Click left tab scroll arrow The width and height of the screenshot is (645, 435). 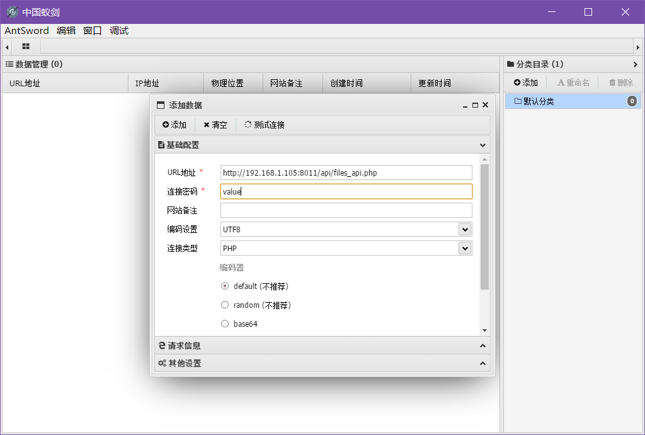[7, 47]
